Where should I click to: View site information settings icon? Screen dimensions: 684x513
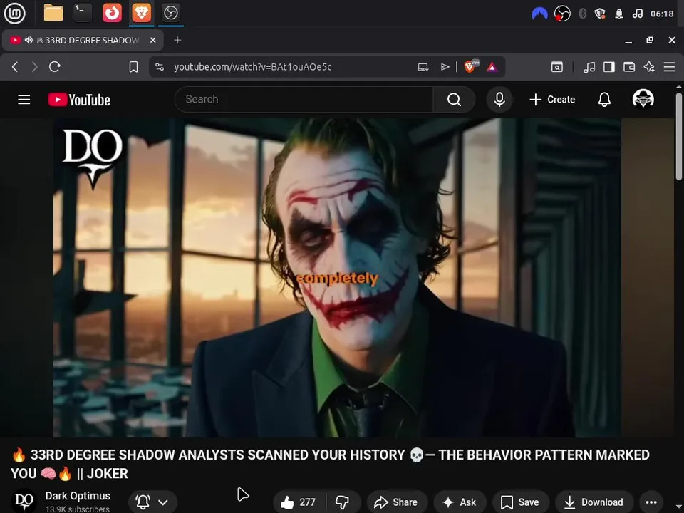160,67
